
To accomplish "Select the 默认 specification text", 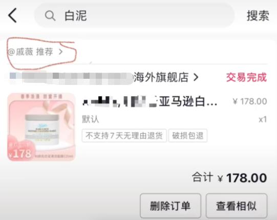I will (90, 119).
